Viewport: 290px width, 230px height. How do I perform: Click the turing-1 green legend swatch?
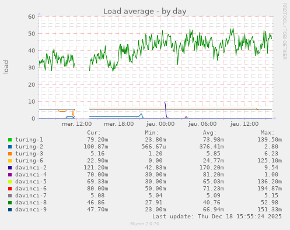point(10,140)
